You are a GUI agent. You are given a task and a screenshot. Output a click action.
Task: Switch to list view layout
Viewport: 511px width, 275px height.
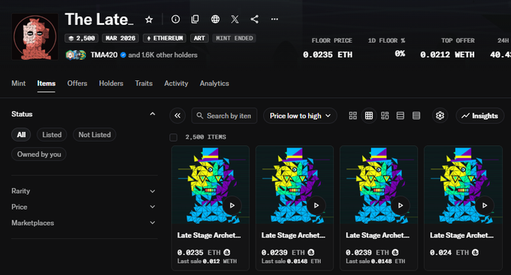coord(401,115)
